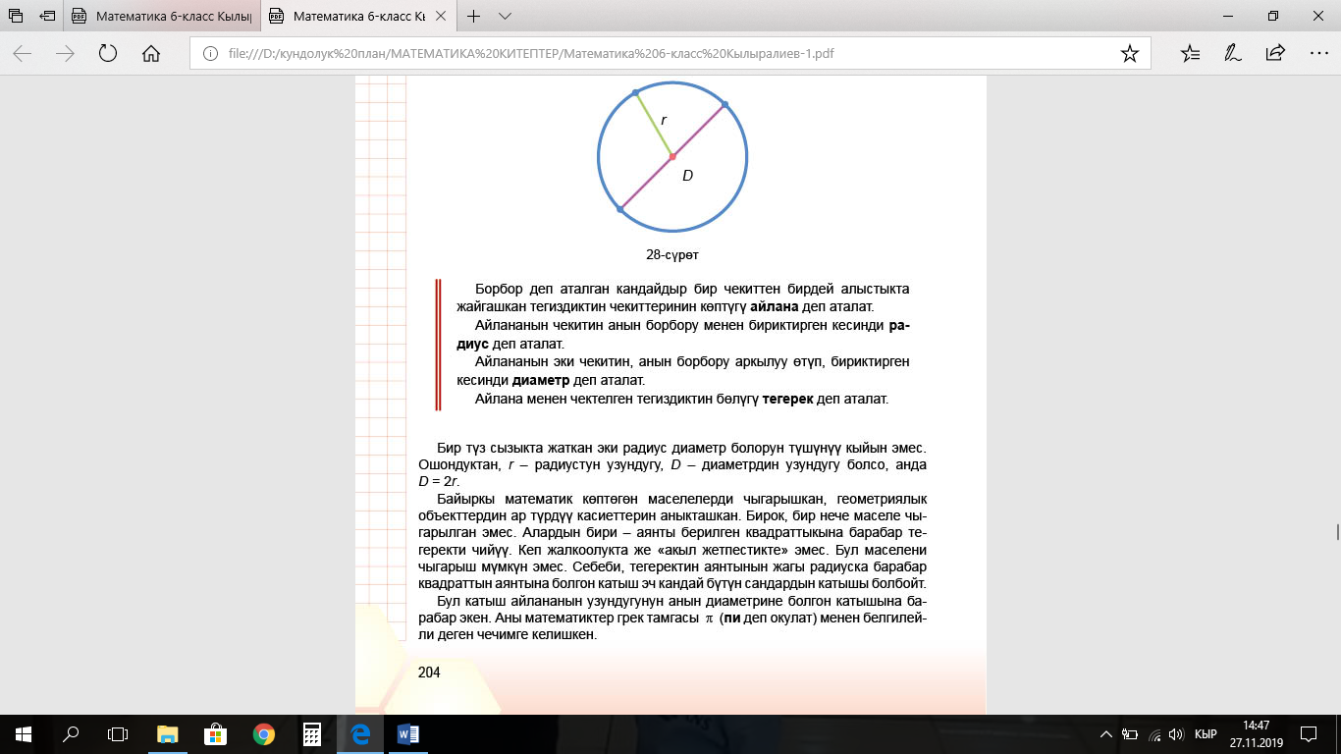Click the 28-сүрөт figure caption
The width and height of the screenshot is (1341, 754).
[671, 254]
